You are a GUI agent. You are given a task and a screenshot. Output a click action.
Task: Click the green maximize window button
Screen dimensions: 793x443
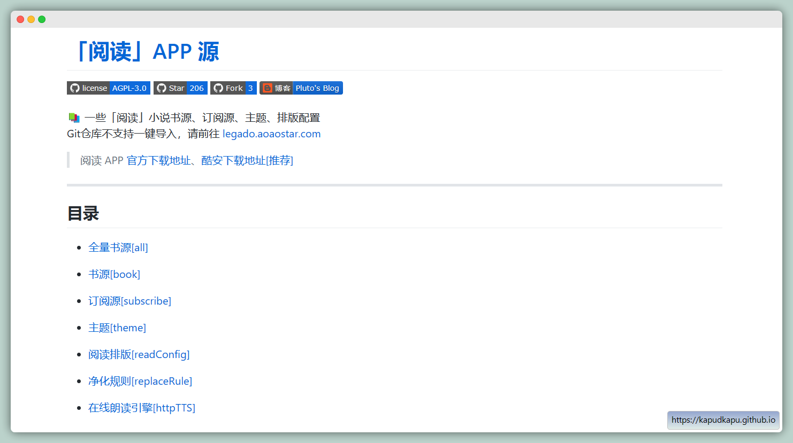click(42, 19)
